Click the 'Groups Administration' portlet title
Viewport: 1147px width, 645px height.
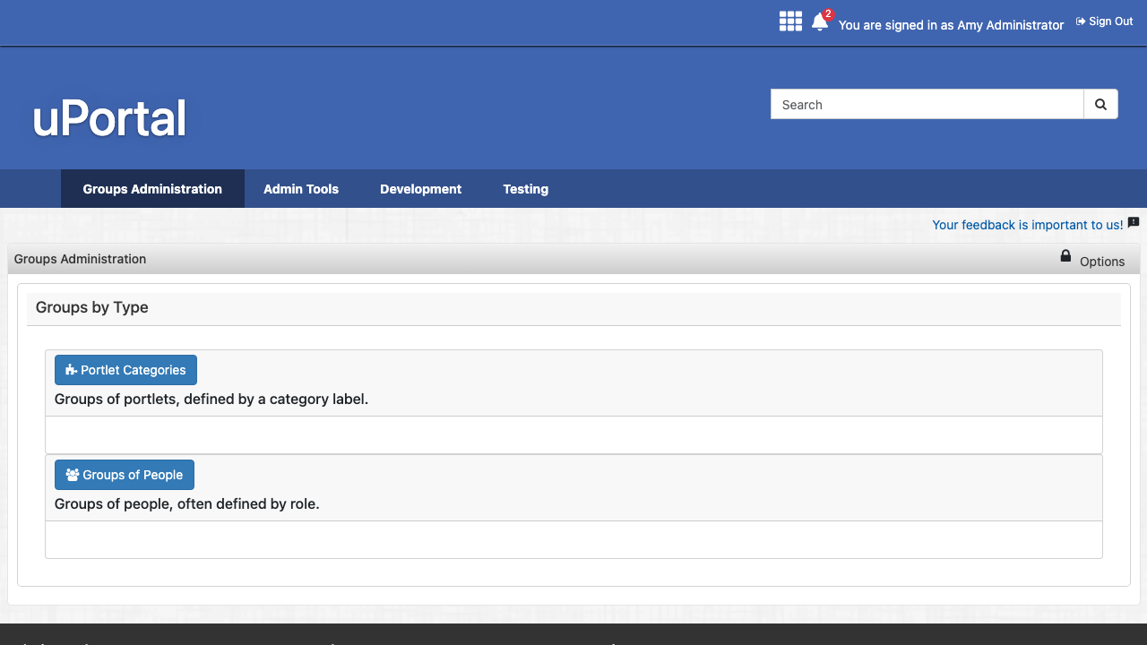pyautogui.click(x=80, y=259)
